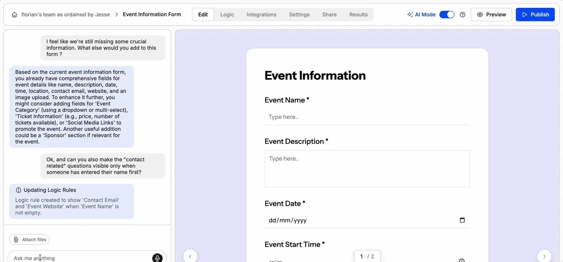Viewport: 563px width, 262px height.
Task: Open the Integrations tab
Action: (261, 14)
